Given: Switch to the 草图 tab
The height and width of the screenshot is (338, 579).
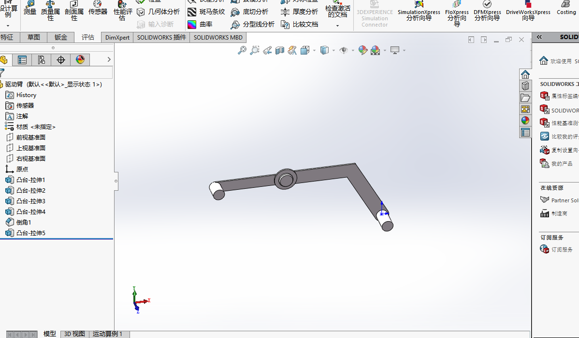Looking at the screenshot, I should pyautogui.click(x=34, y=37).
